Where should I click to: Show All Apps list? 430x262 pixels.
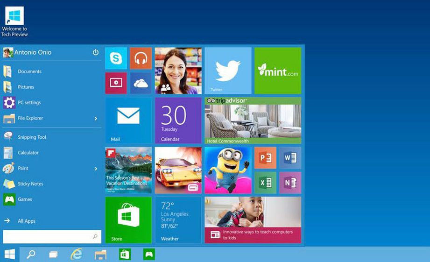coord(26,221)
